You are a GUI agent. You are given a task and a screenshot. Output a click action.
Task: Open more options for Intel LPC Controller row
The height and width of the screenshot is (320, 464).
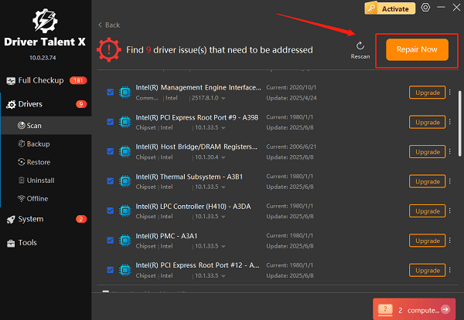[x=450, y=211]
